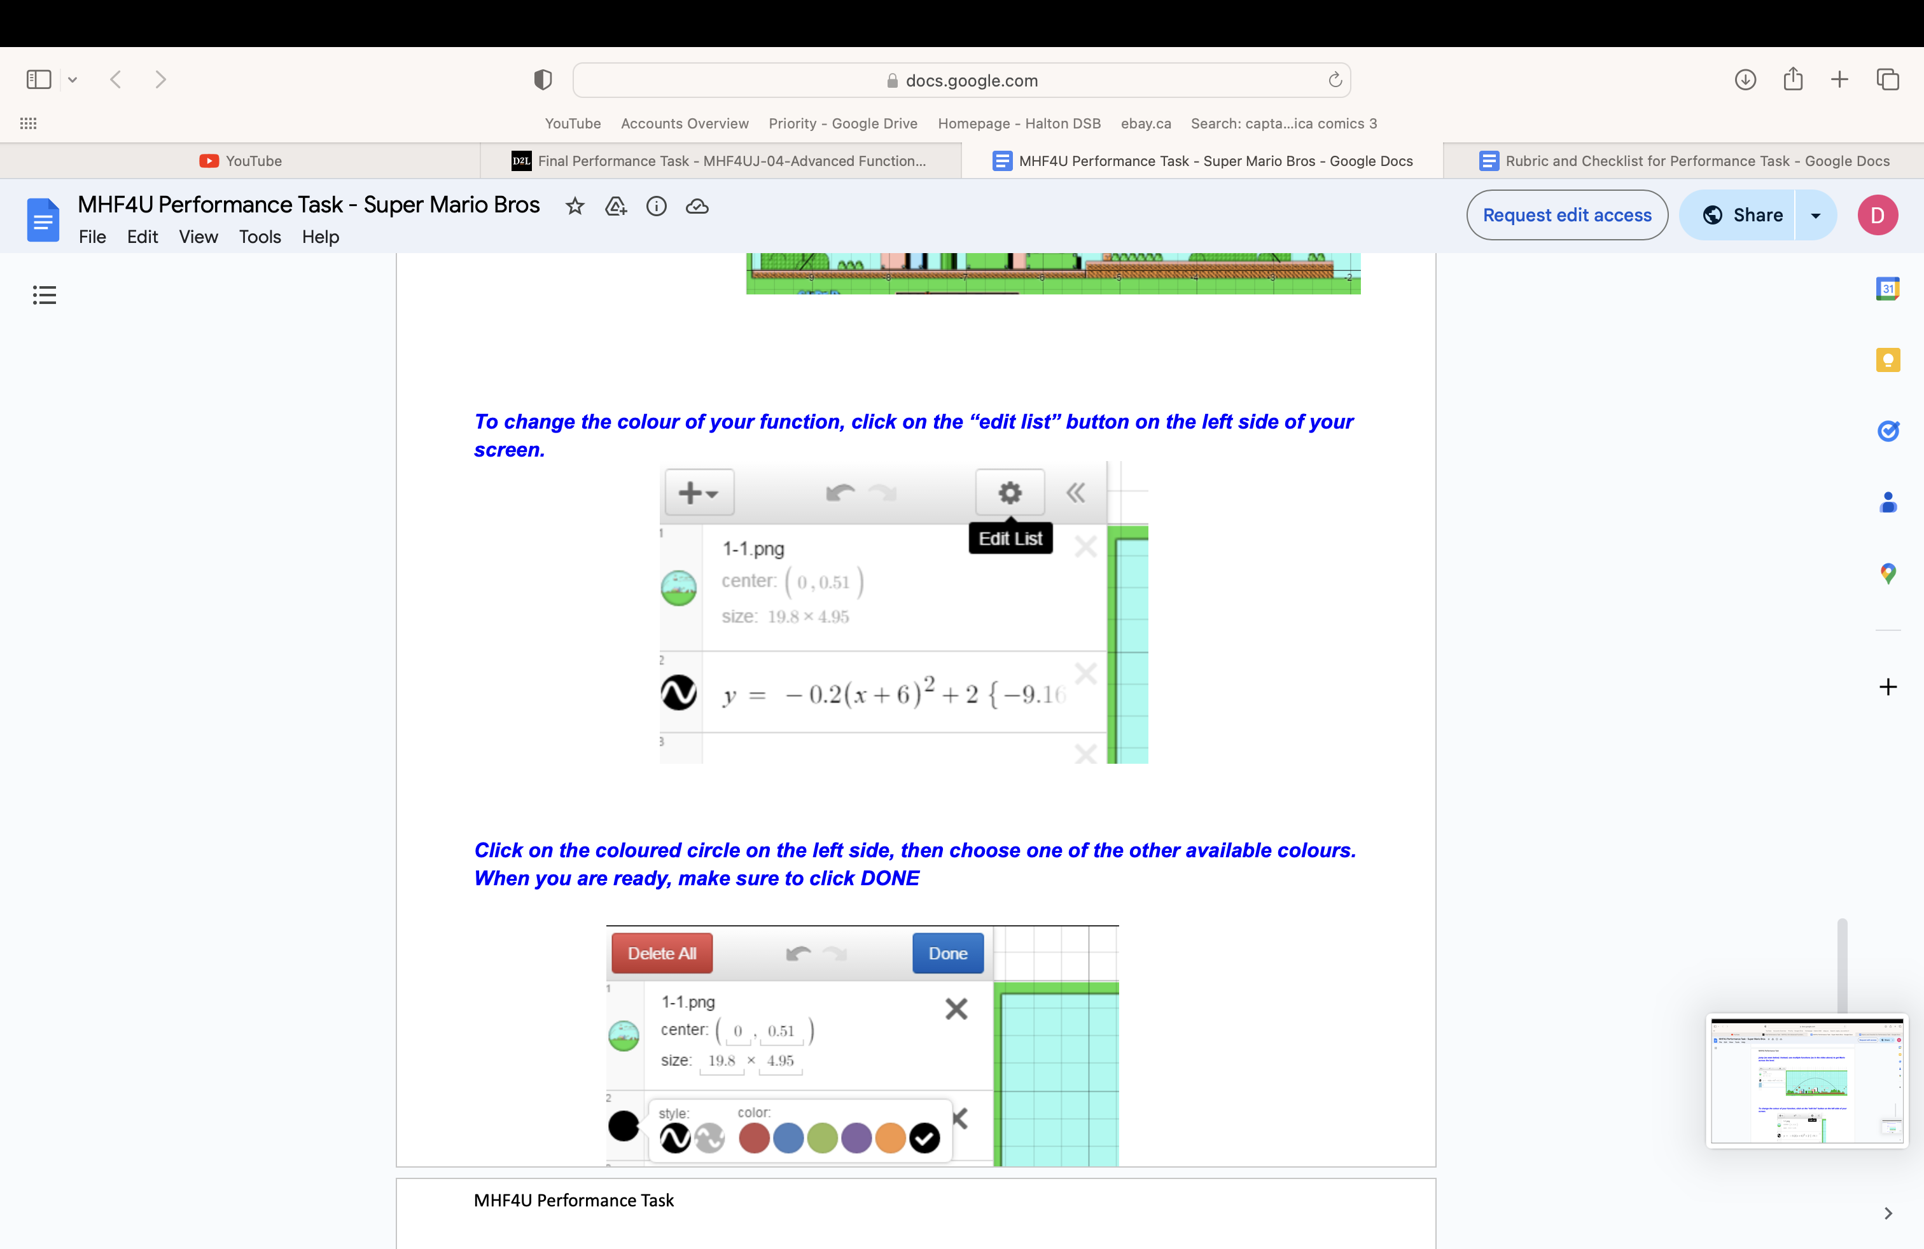Open the sidebar tab group chevron
Image resolution: width=1924 pixels, height=1249 pixels.
click(x=74, y=79)
